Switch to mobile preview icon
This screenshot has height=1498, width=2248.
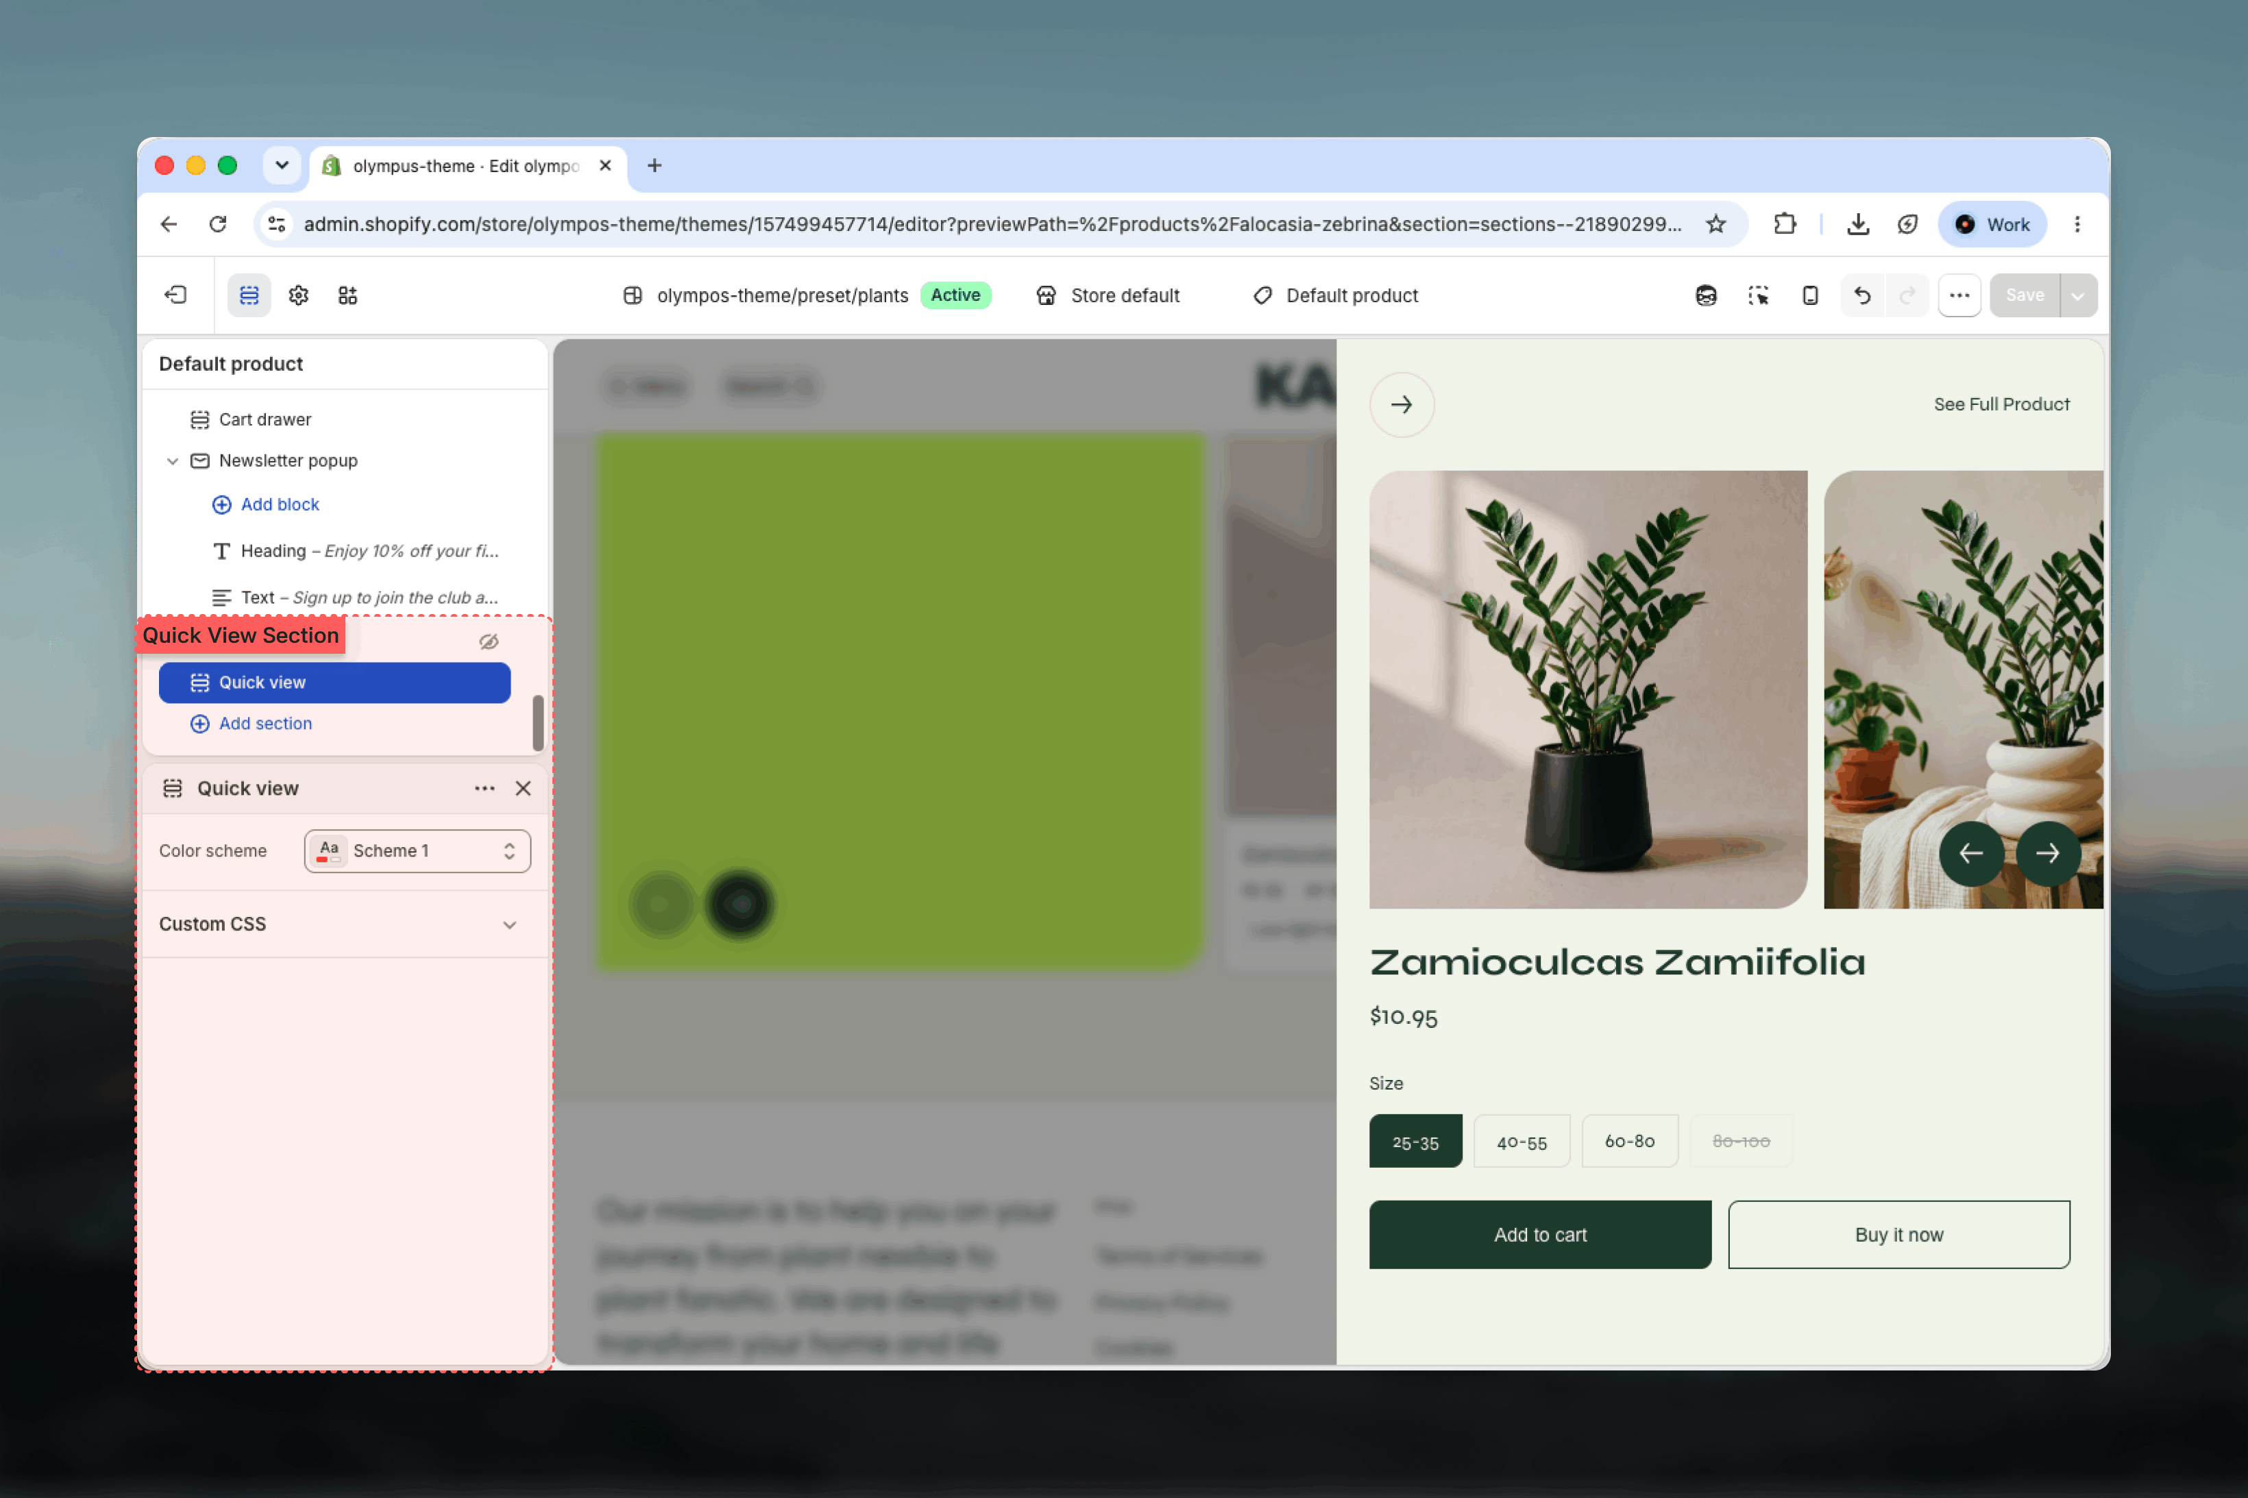[1811, 295]
